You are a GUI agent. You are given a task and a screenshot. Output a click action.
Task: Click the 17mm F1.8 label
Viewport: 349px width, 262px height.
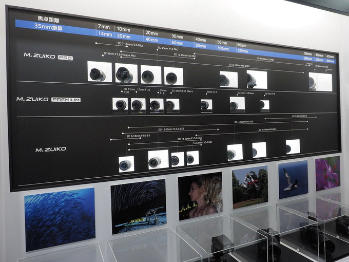pos(143,90)
